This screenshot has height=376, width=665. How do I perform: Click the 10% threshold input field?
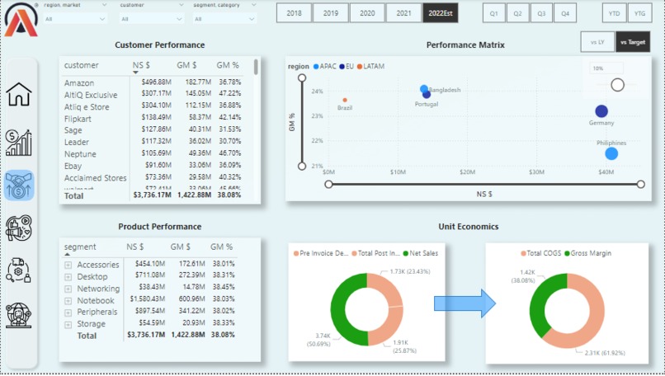click(x=606, y=68)
